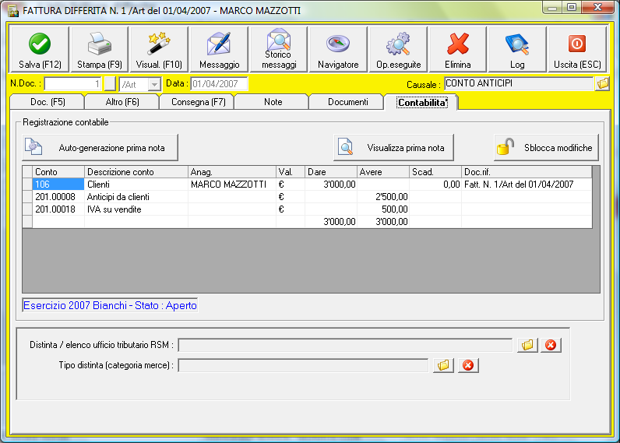Click Visualizza prima nota button
620x443 pixels.
pyautogui.click(x=393, y=148)
